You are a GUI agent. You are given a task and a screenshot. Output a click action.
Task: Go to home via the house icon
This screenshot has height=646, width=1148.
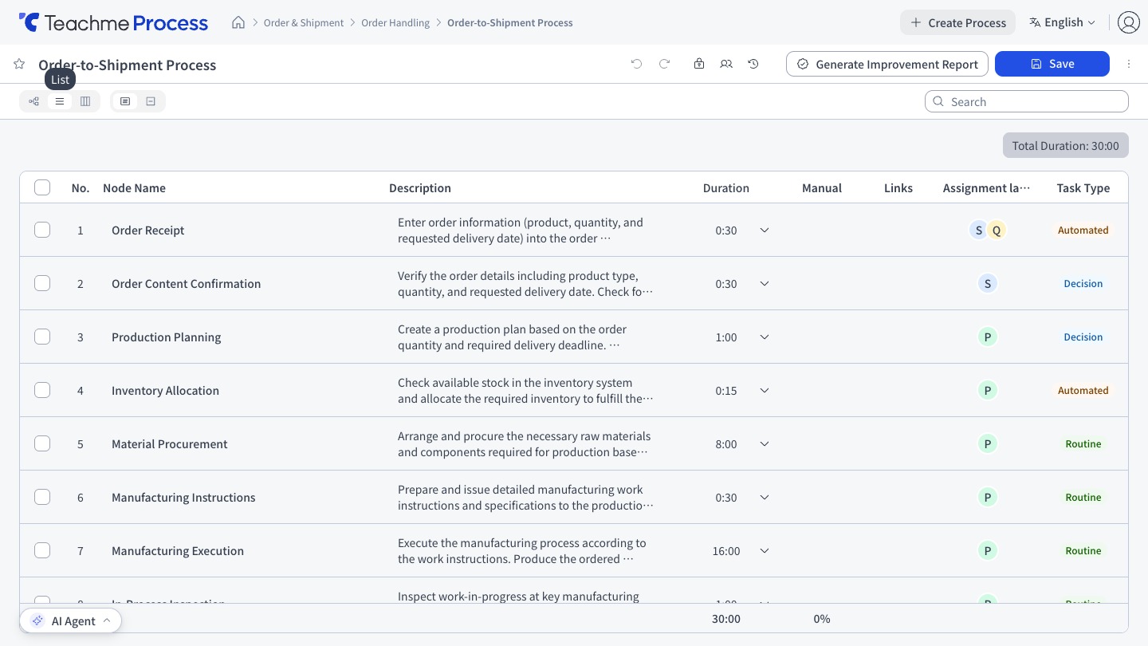(x=238, y=22)
